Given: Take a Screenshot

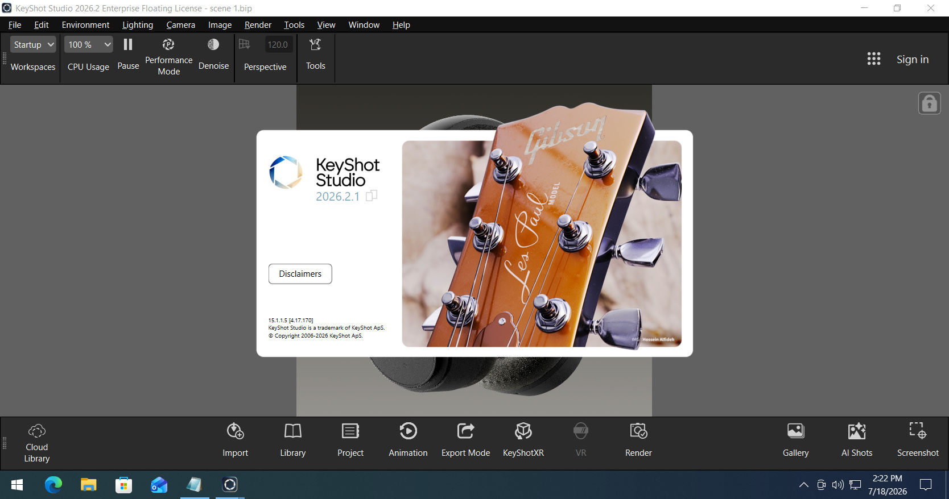Looking at the screenshot, I should [918, 440].
